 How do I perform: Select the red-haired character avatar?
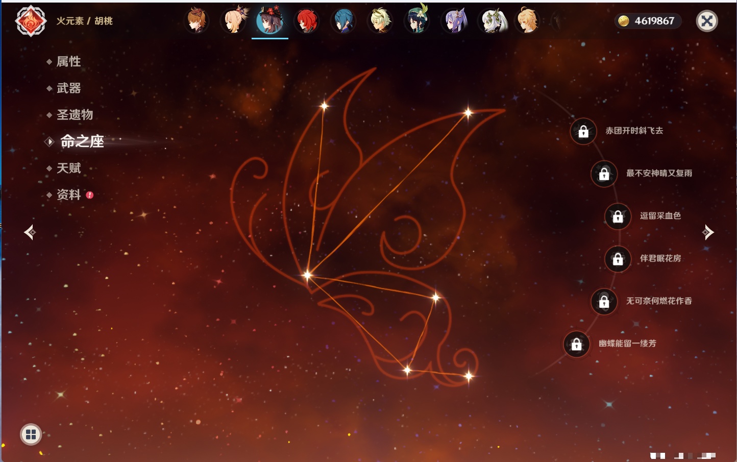click(307, 21)
